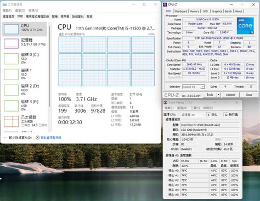Click the threads count 3006
Screen dimensions: 260x201
point(80,111)
